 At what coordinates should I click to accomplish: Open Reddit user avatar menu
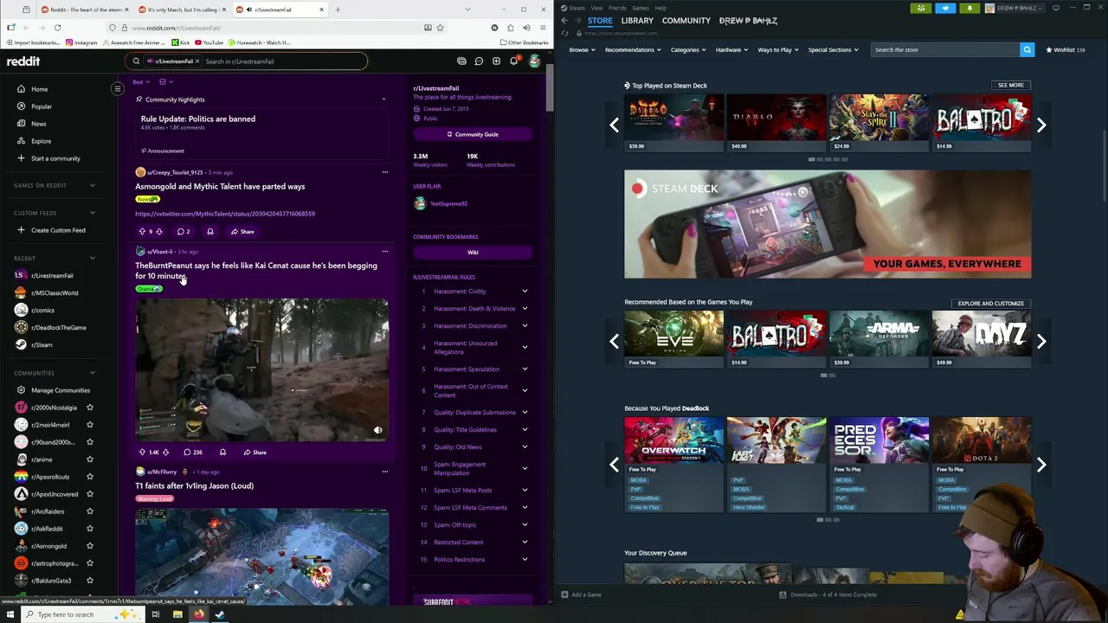[534, 61]
